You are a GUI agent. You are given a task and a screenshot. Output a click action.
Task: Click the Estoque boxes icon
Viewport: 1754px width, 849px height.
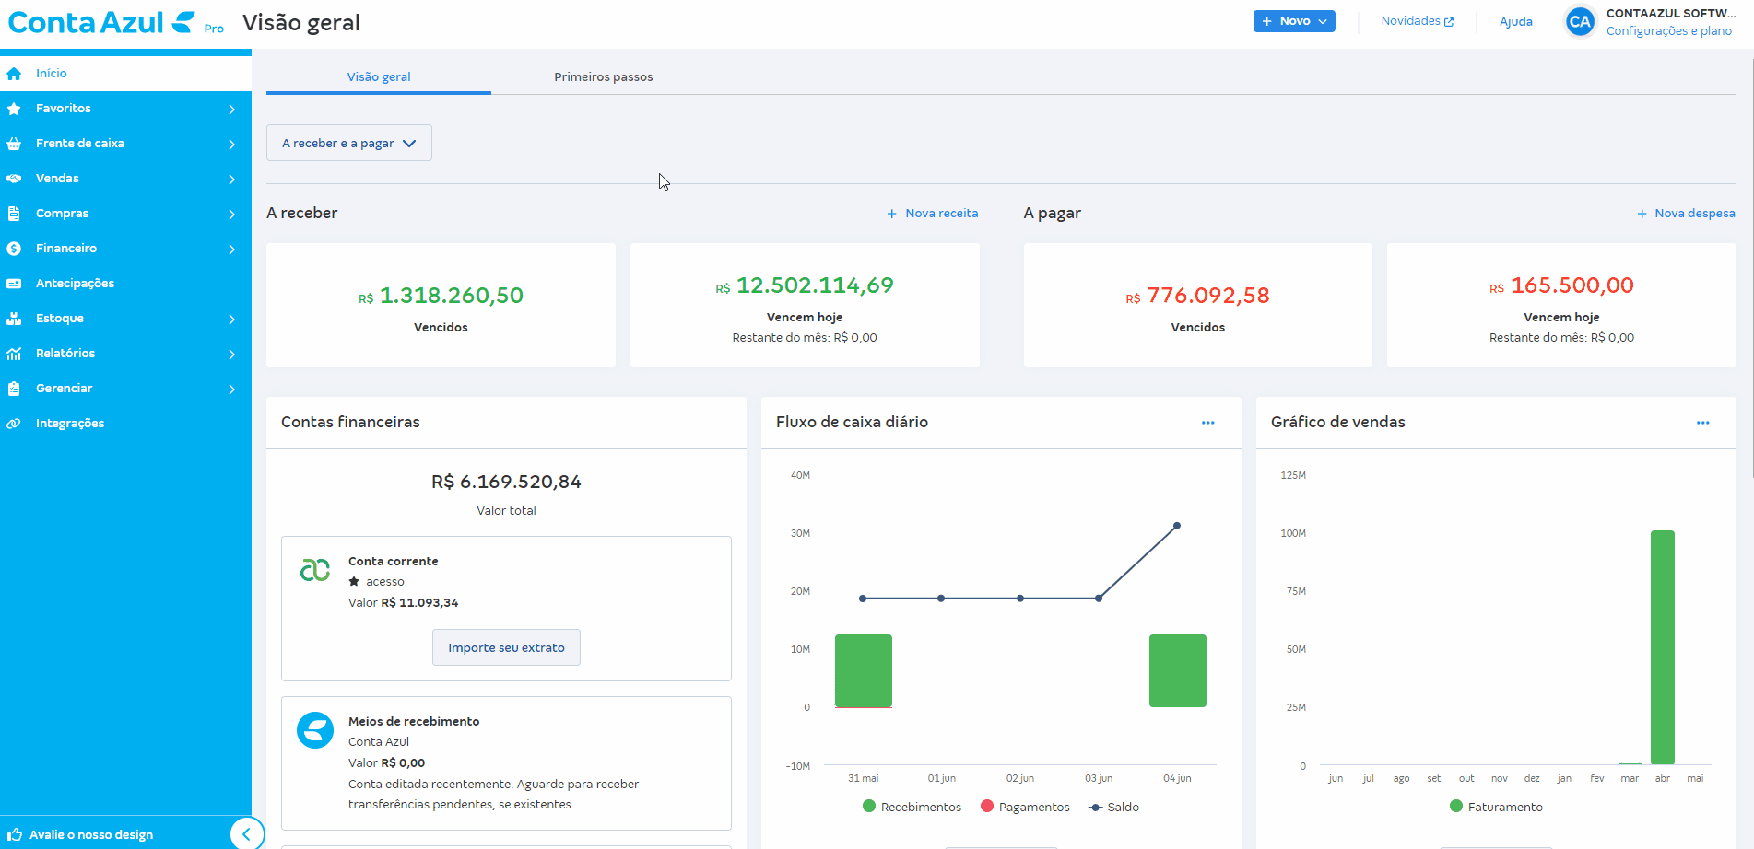(14, 319)
